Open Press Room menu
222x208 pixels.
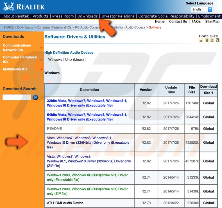pyautogui.click(x=63, y=16)
